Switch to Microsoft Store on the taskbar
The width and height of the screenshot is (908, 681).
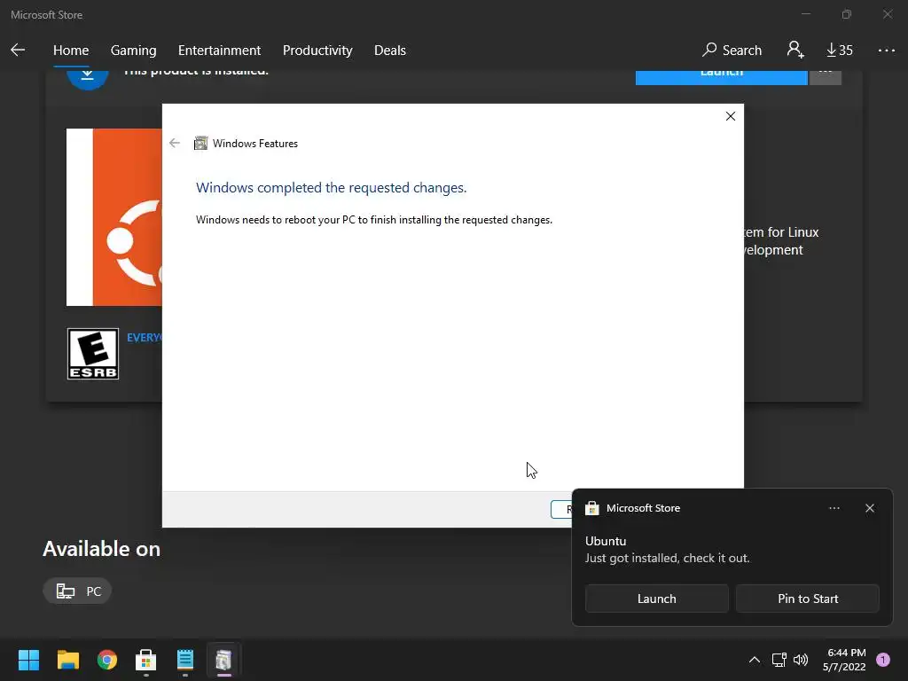point(146,660)
